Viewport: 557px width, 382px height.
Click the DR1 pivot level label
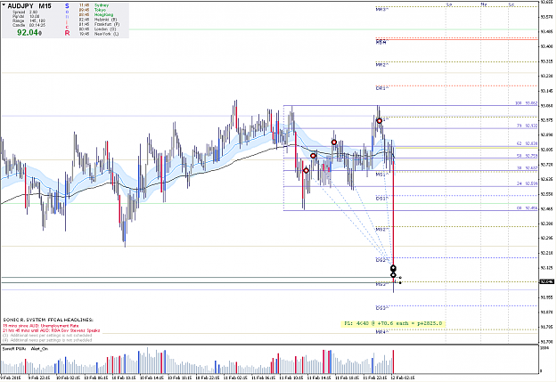point(381,88)
